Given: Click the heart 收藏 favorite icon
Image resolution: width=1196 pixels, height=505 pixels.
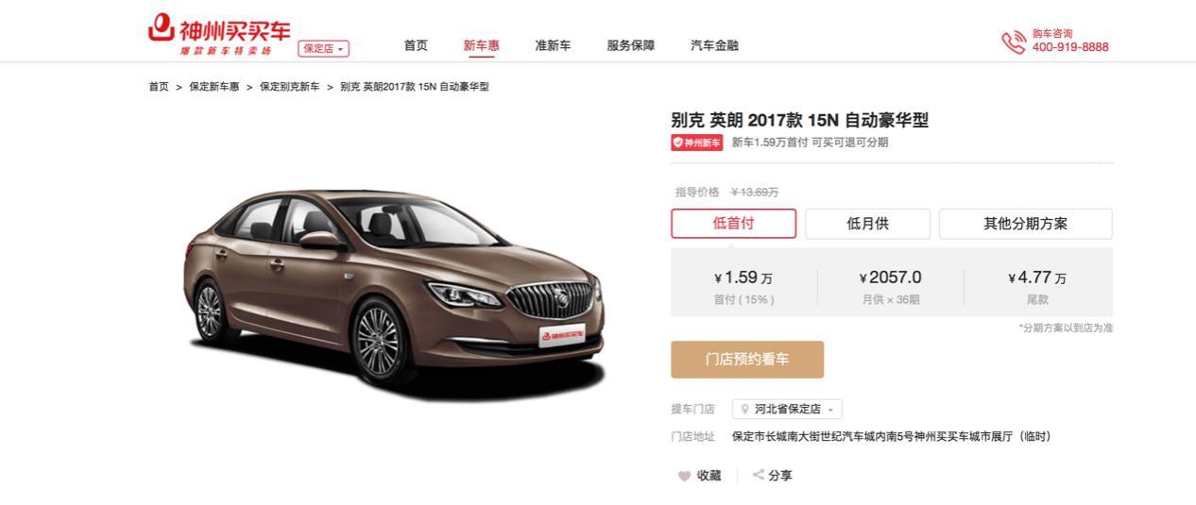Looking at the screenshot, I should [x=684, y=477].
